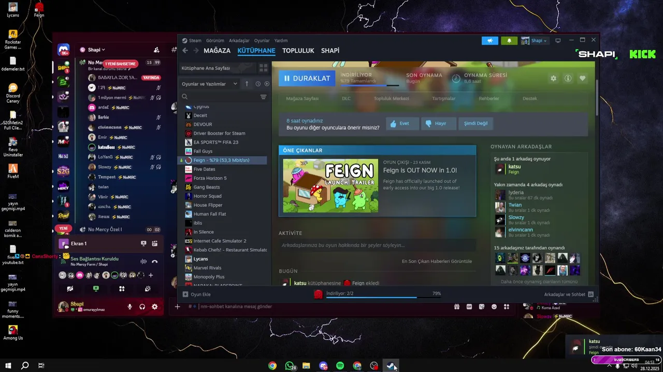Image resolution: width=663 pixels, height=372 pixels.
Task: Open Arkadaşlar menu
Action: (239, 40)
